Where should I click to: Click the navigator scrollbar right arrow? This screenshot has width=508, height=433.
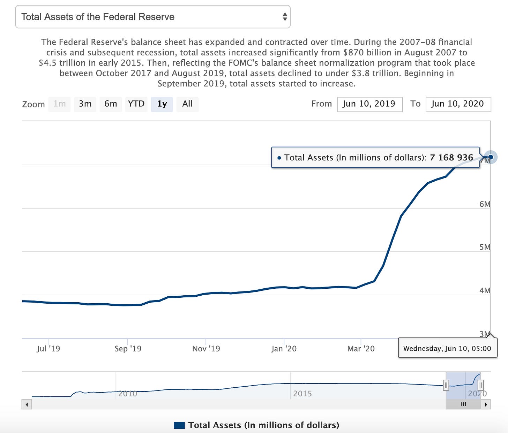point(486,404)
